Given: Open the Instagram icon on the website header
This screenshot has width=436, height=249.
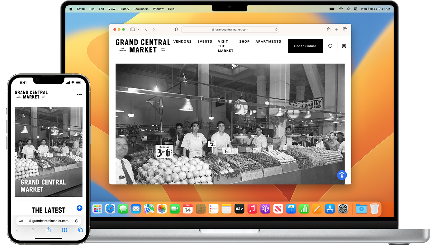Looking at the screenshot, I should (x=344, y=46).
